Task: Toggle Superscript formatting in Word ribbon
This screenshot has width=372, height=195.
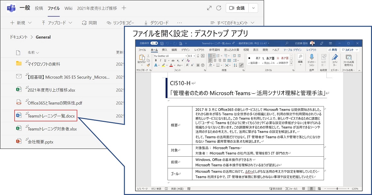Action: click(183, 61)
